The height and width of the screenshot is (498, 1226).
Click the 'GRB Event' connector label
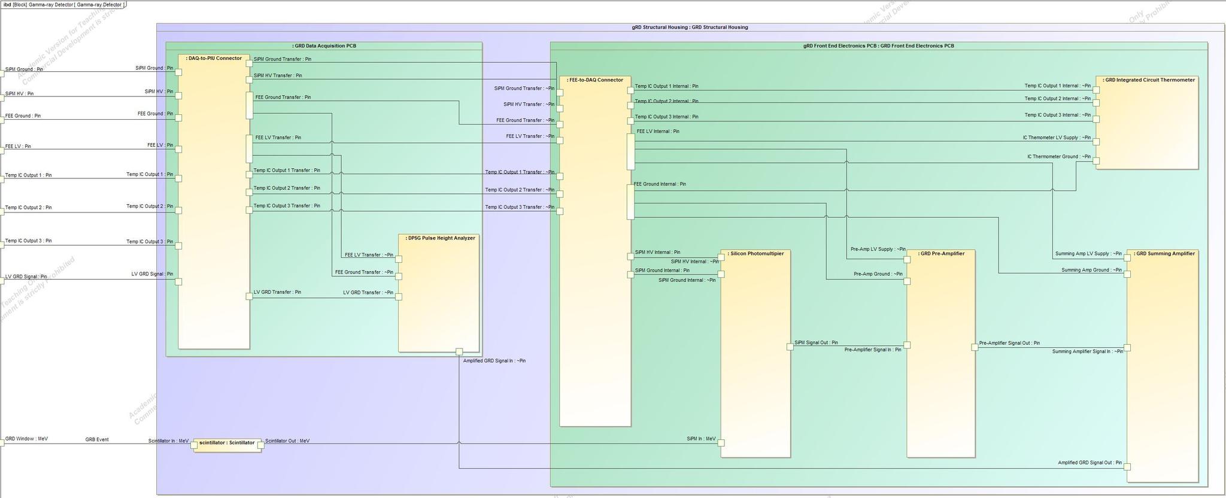97,439
